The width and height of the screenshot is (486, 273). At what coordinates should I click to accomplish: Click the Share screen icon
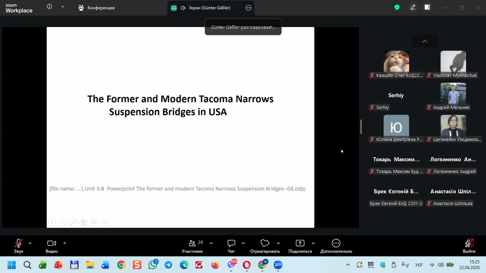[x=300, y=246]
